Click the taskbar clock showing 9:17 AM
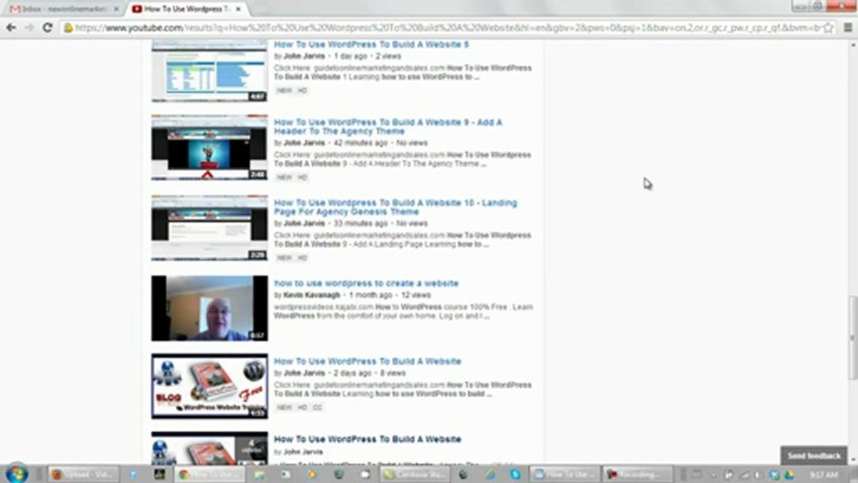Image resolution: width=858 pixels, height=483 pixels. tap(823, 474)
